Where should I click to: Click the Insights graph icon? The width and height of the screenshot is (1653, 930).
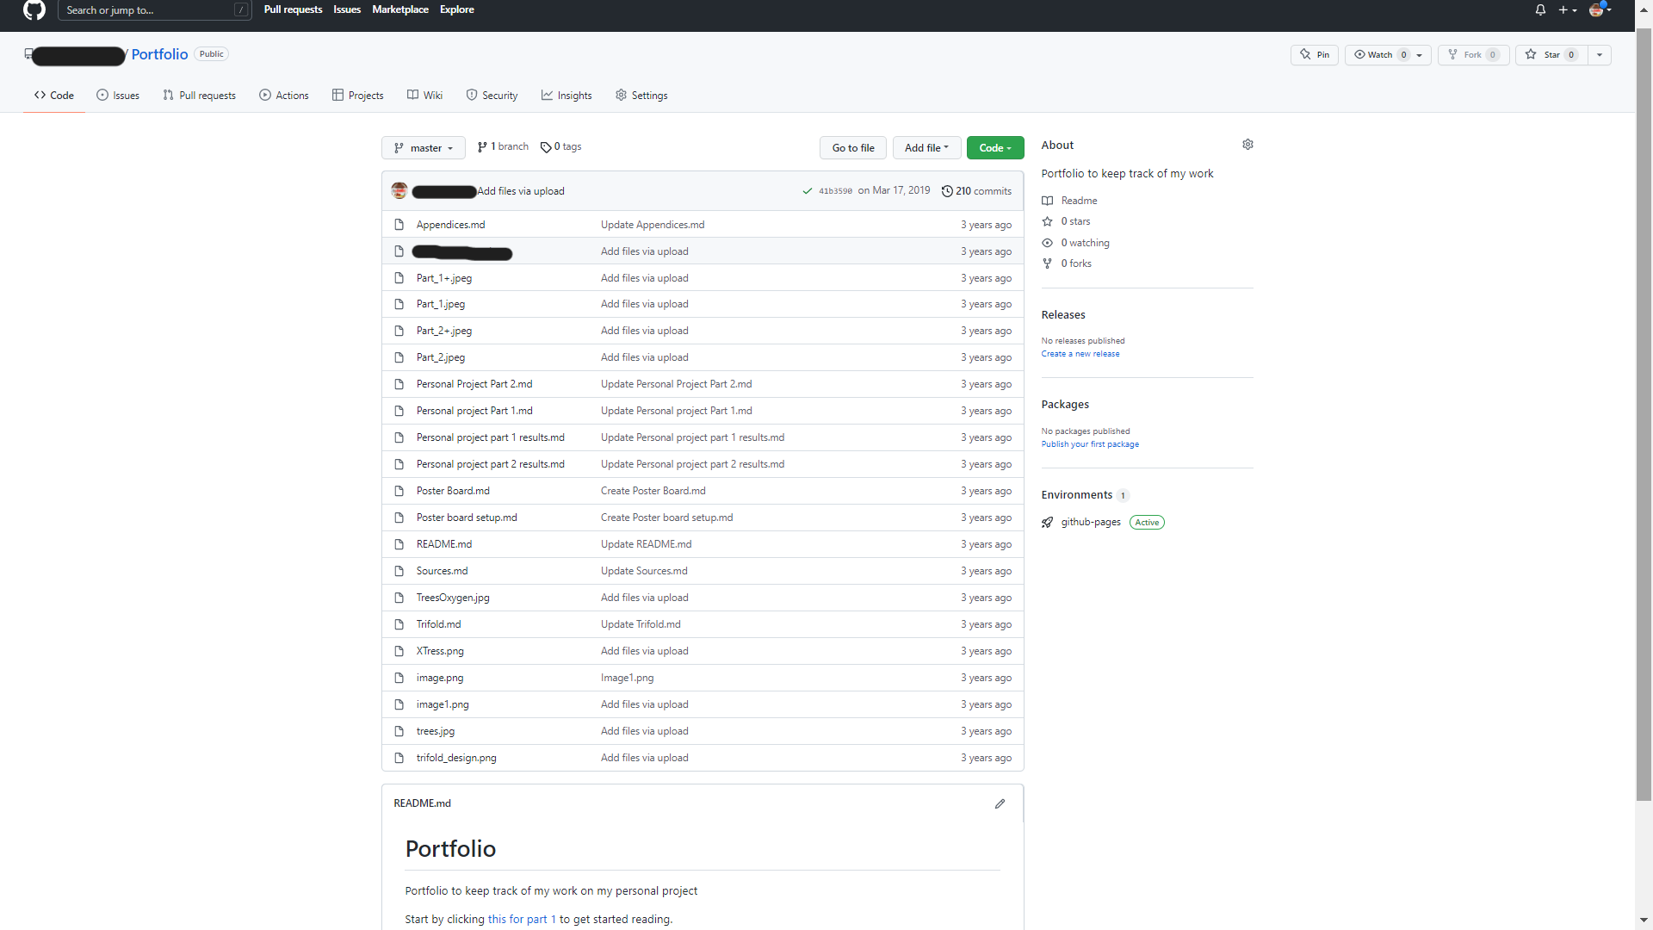coord(548,96)
